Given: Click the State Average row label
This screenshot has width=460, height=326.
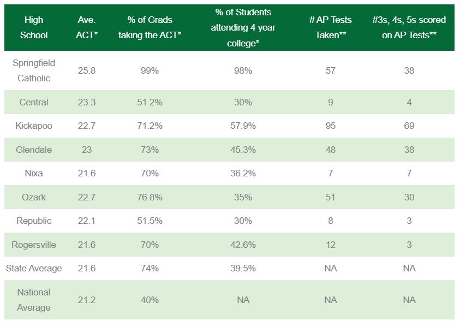Looking at the screenshot, I should point(34,268).
